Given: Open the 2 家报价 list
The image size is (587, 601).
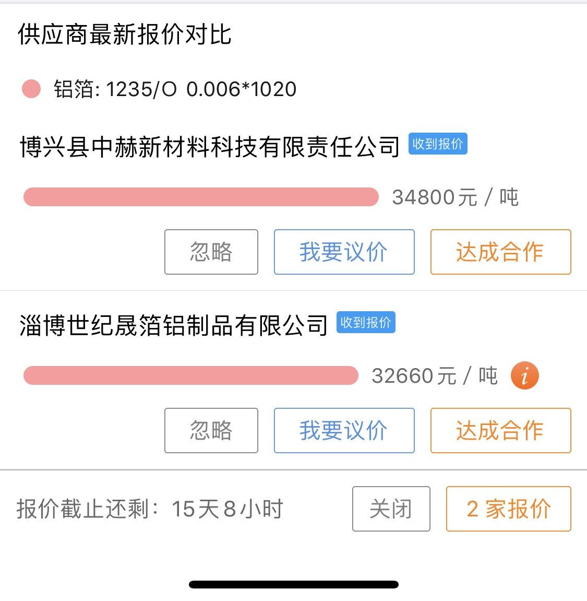Looking at the screenshot, I should (509, 509).
